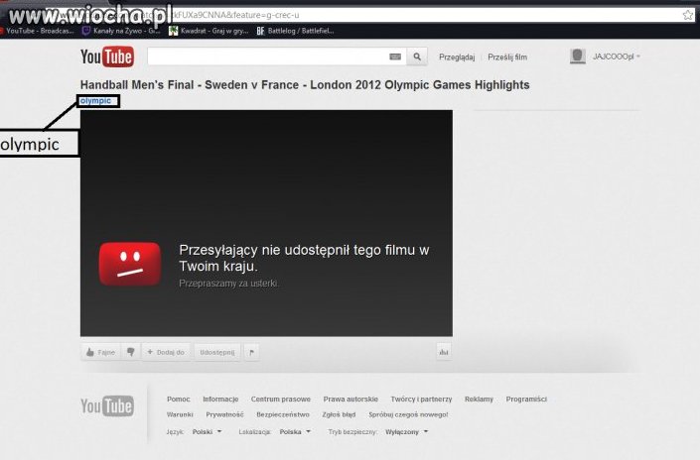This screenshot has height=460, width=700.
Task: Open Twórcy i partnerzy footer link
Action: point(421,399)
